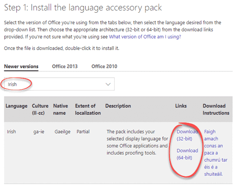This screenshot has width=240, height=191.
Task: Click the Links column header
Action: click(x=181, y=106)
